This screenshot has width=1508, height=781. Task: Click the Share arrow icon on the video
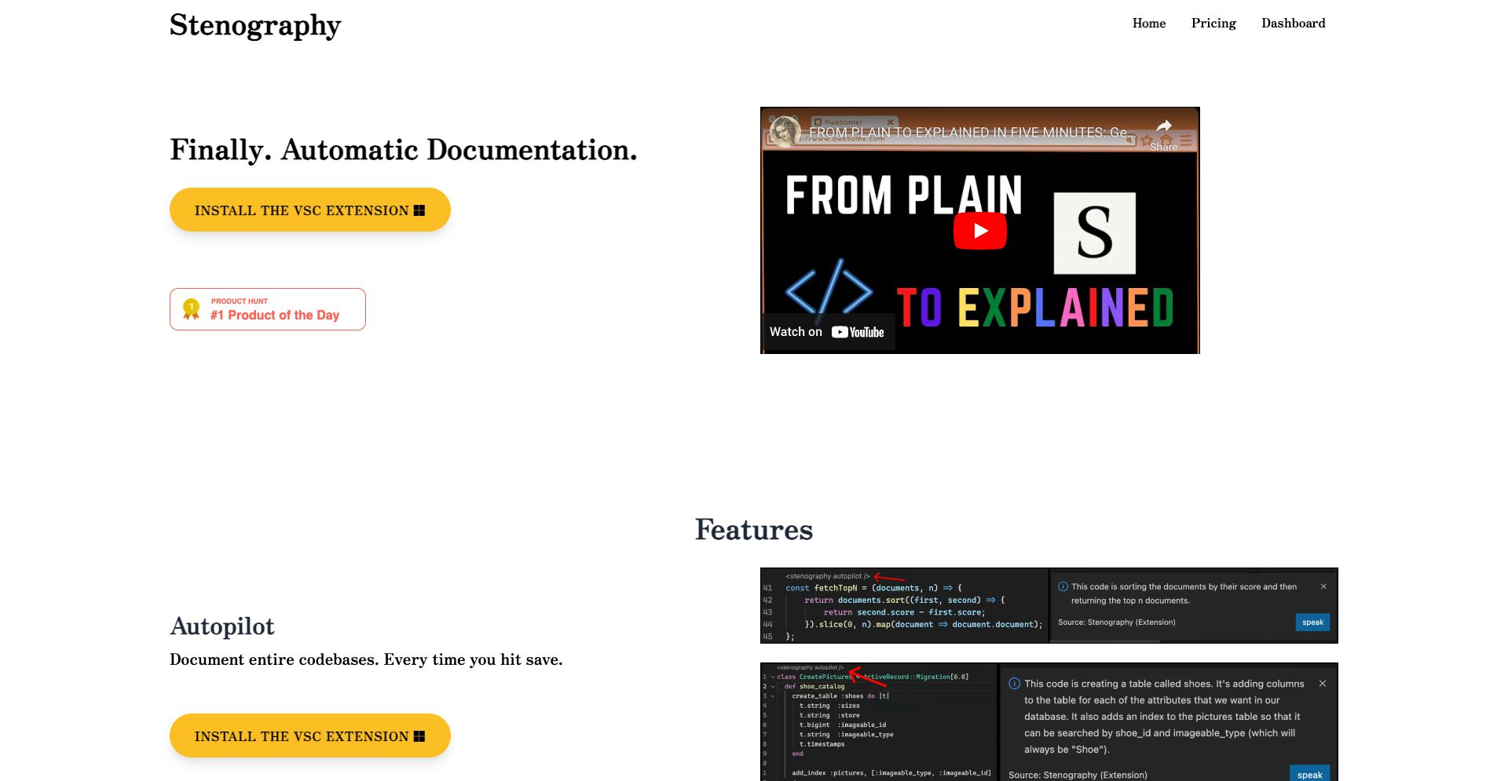pyautogui.click(x=1163, y=127)
